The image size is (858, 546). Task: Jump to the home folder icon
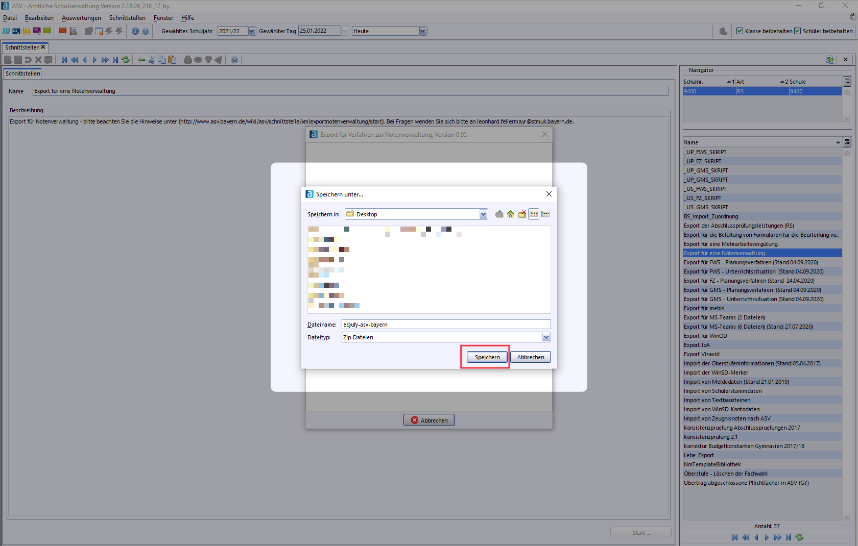[x=510, y=214]
